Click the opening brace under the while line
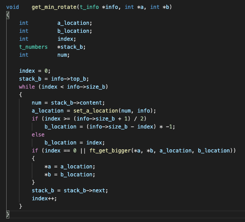 pos(20,95)
